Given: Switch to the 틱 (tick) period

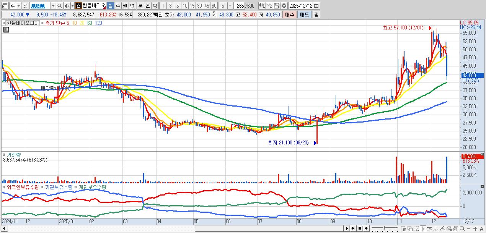Looking at the screenshot, I should coord(155,6).
